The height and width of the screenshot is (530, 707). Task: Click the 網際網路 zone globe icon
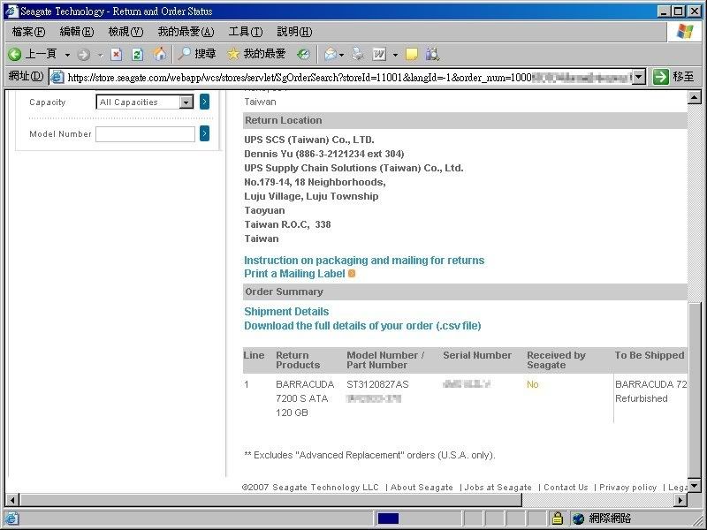point(578,519)
